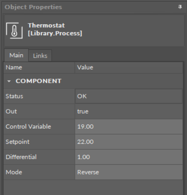The height and width of the screenshot is (195, 187).
Task: Select the Differential row label
Action: point(39,157)
